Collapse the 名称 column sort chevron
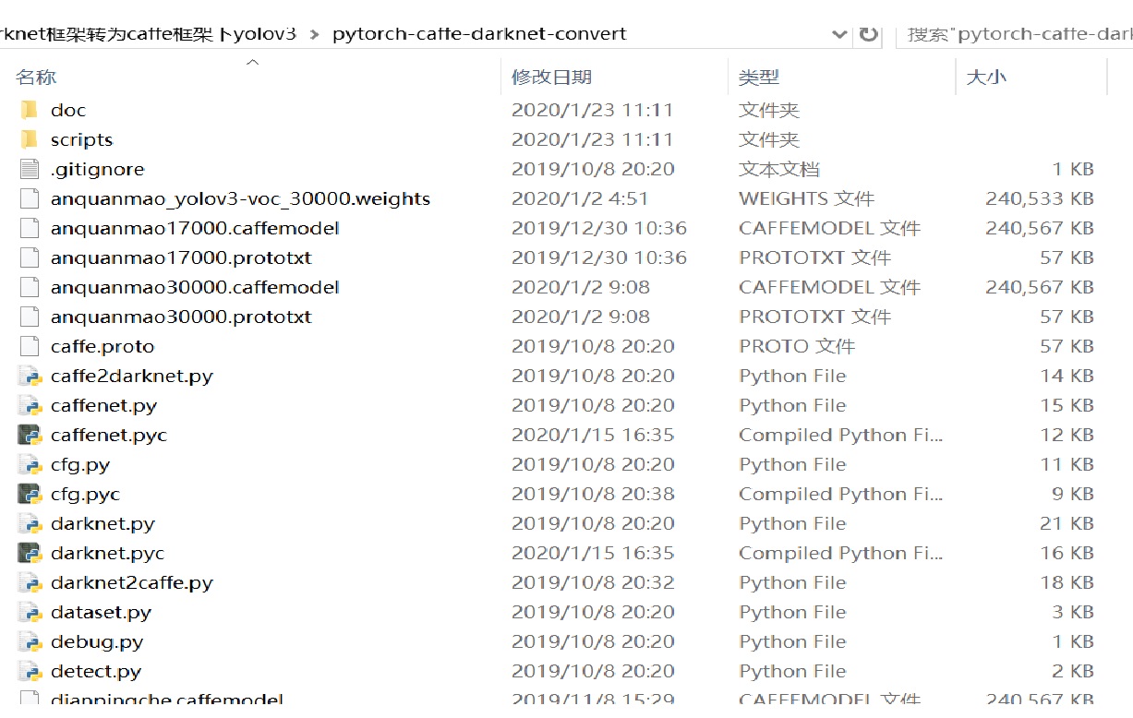The width and height of the screenshot is (1133, 718). (252, 63)
